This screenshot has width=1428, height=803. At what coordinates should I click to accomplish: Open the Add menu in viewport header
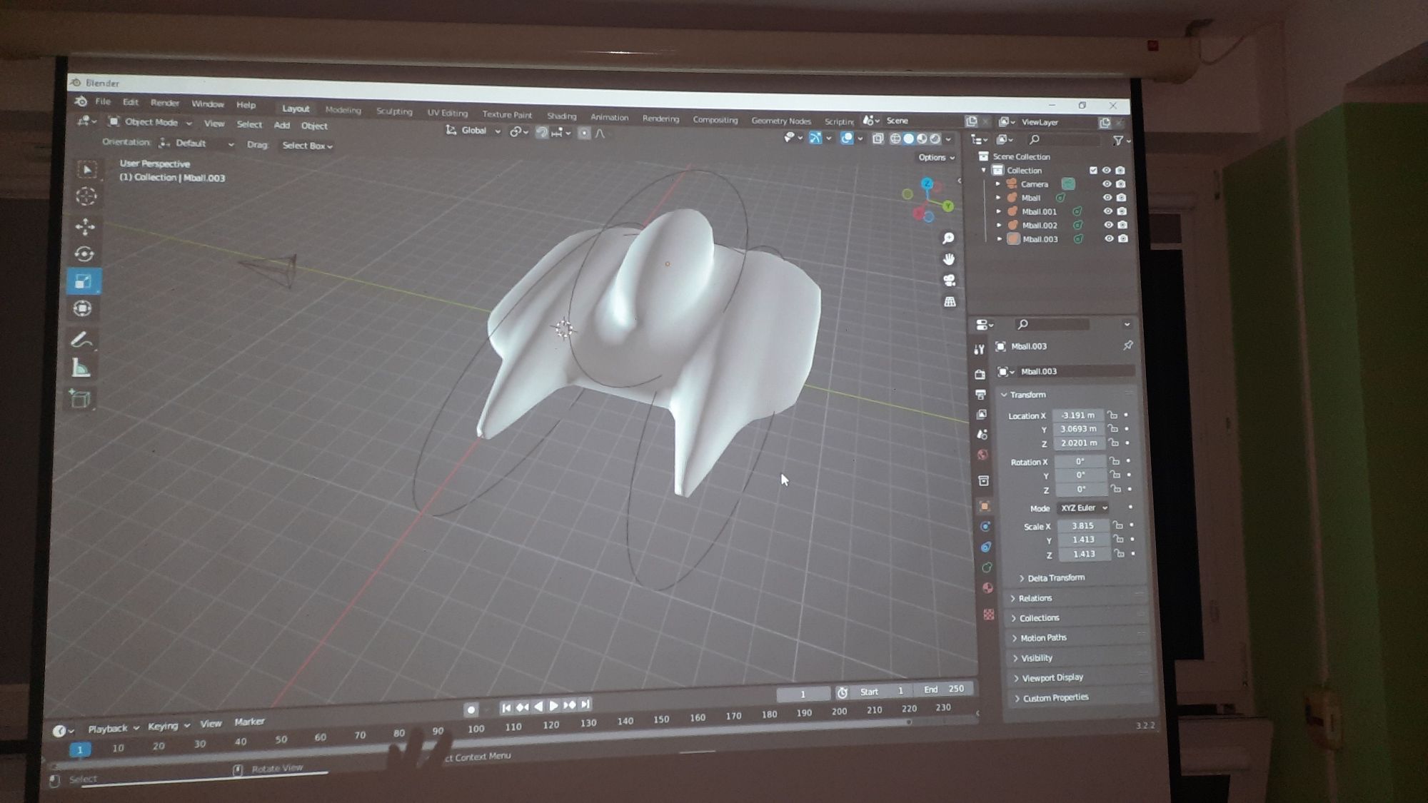[282, 125]
